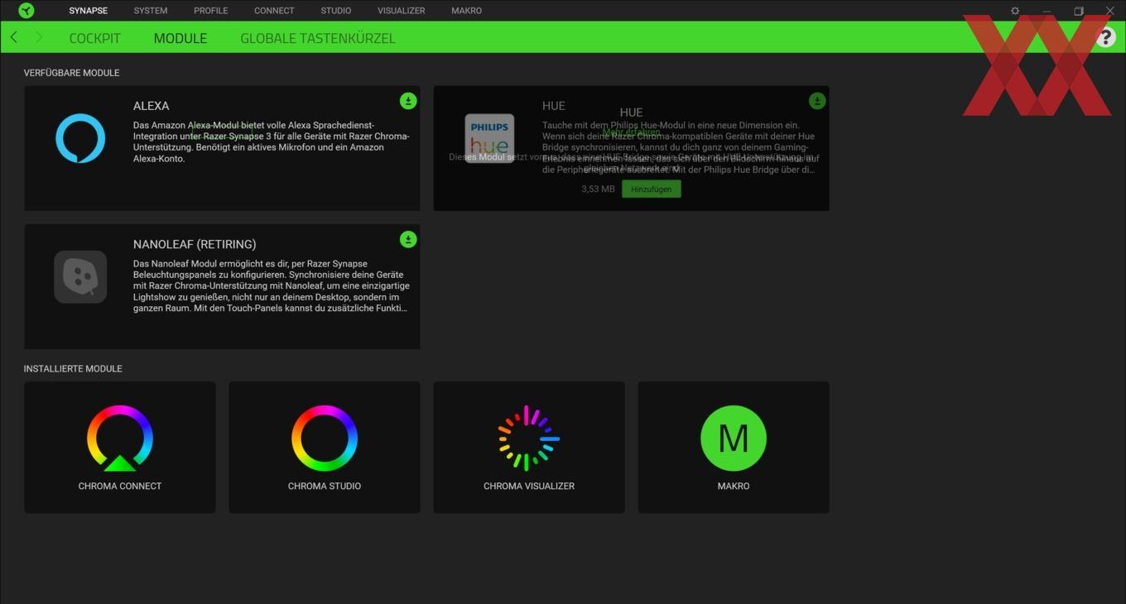1126x604 pixels.
Task: Download the Alexa module
Action: (x=408, y=101)
